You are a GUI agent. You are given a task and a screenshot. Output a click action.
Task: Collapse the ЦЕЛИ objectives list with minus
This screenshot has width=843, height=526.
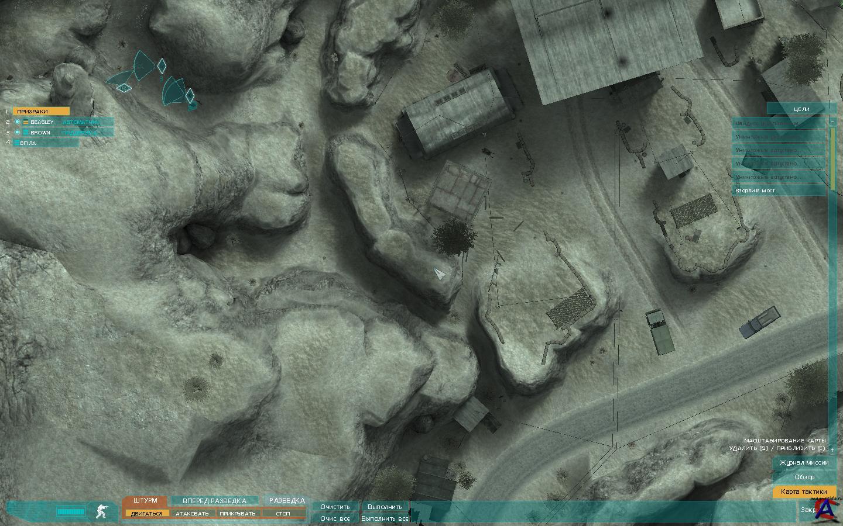(832, 122)
